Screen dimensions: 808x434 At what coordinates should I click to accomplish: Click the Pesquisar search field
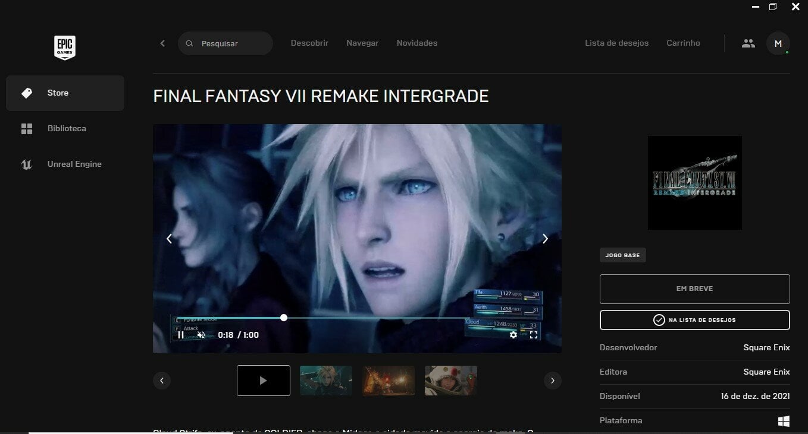coord(226,43)
